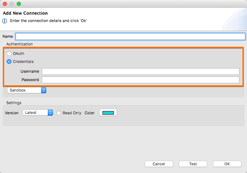Select the Credentials radio button

coord(9,62)
